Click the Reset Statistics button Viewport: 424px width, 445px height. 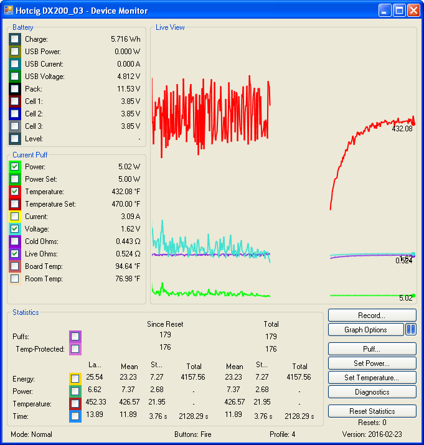(372, 411)
